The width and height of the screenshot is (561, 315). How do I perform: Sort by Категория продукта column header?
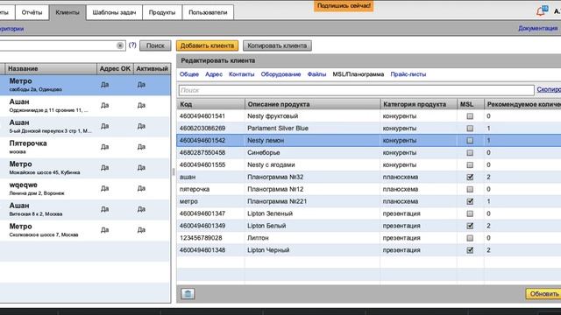[419, 104]
